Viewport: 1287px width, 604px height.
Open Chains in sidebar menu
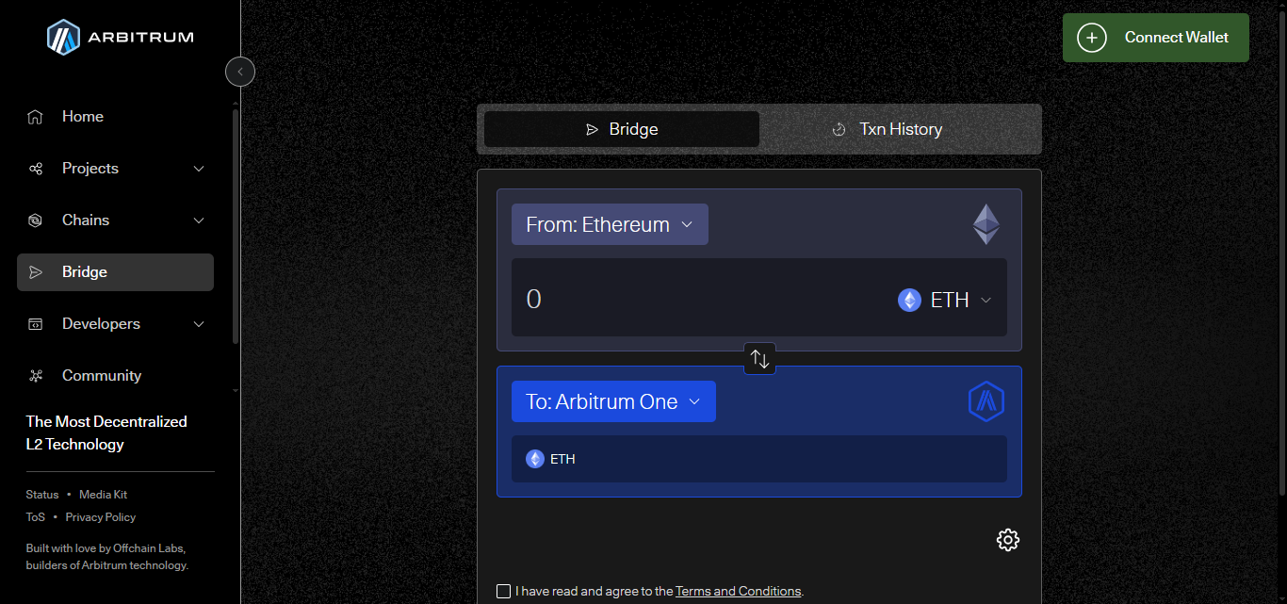click(x=115, y=220)
